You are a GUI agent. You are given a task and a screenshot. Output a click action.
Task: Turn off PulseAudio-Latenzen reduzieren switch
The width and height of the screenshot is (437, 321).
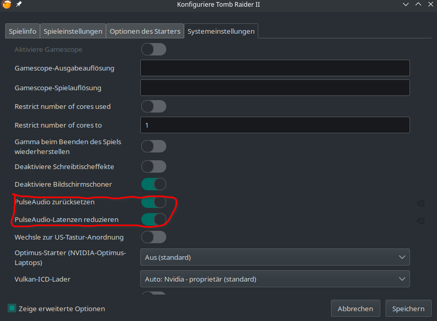154,219
